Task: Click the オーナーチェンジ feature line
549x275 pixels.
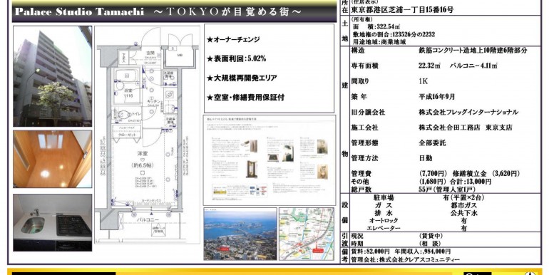Action: [233, 39]
